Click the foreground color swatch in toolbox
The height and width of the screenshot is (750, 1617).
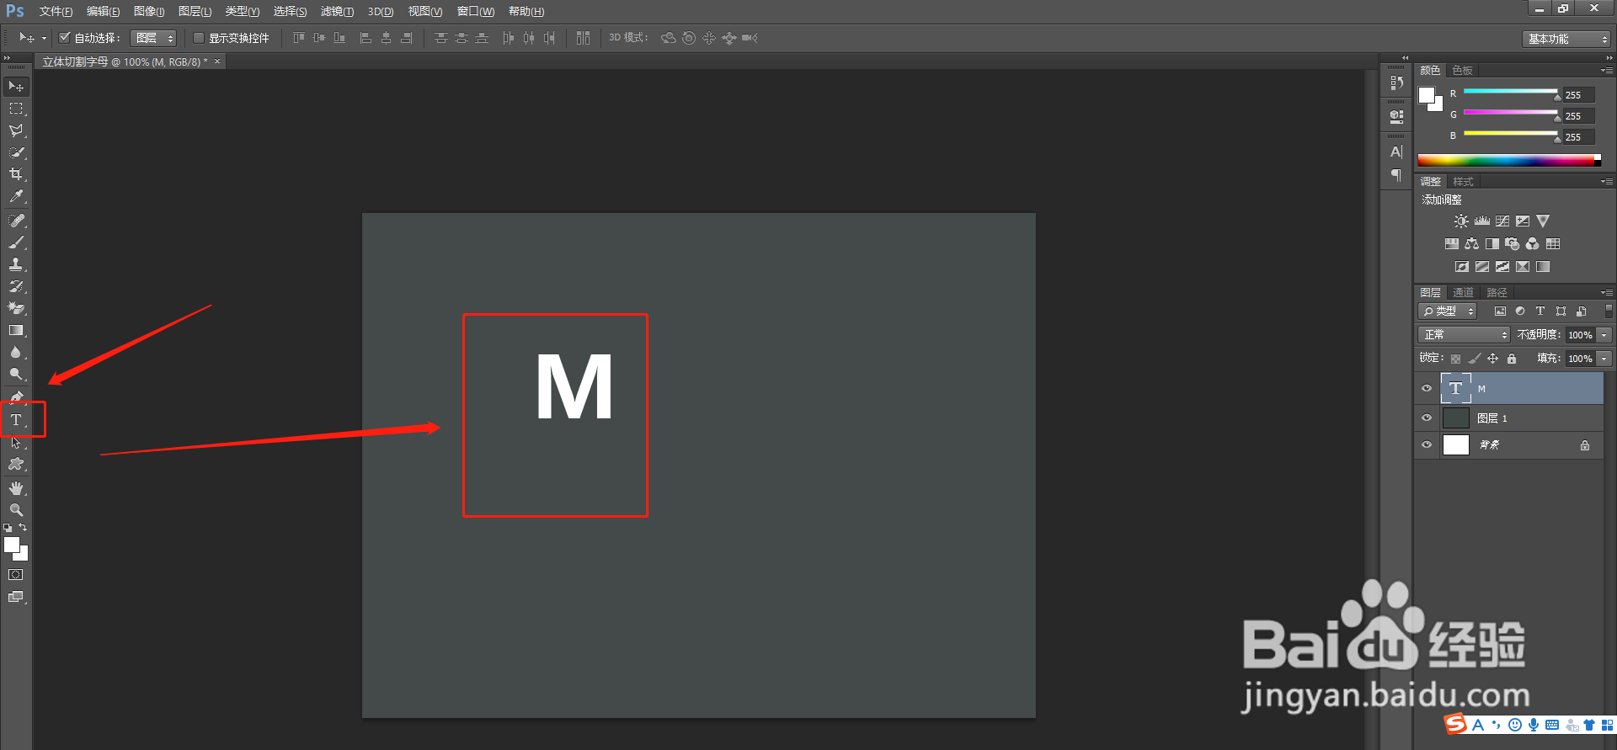pyautogui.click(x=12, y=545)
